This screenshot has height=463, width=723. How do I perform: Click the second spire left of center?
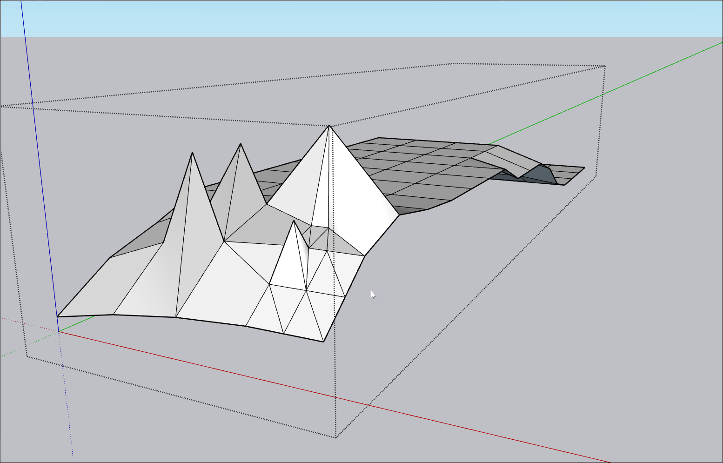pyautogui.click(x=241, y=145)
